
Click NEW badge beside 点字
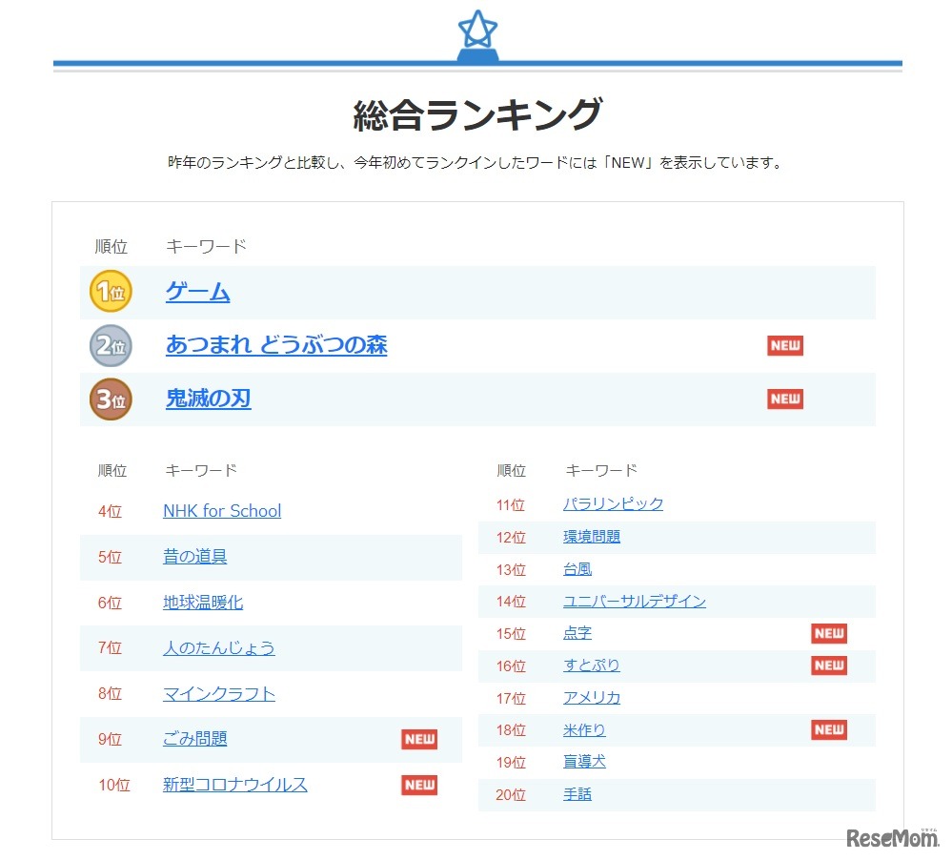click(829, 633)
